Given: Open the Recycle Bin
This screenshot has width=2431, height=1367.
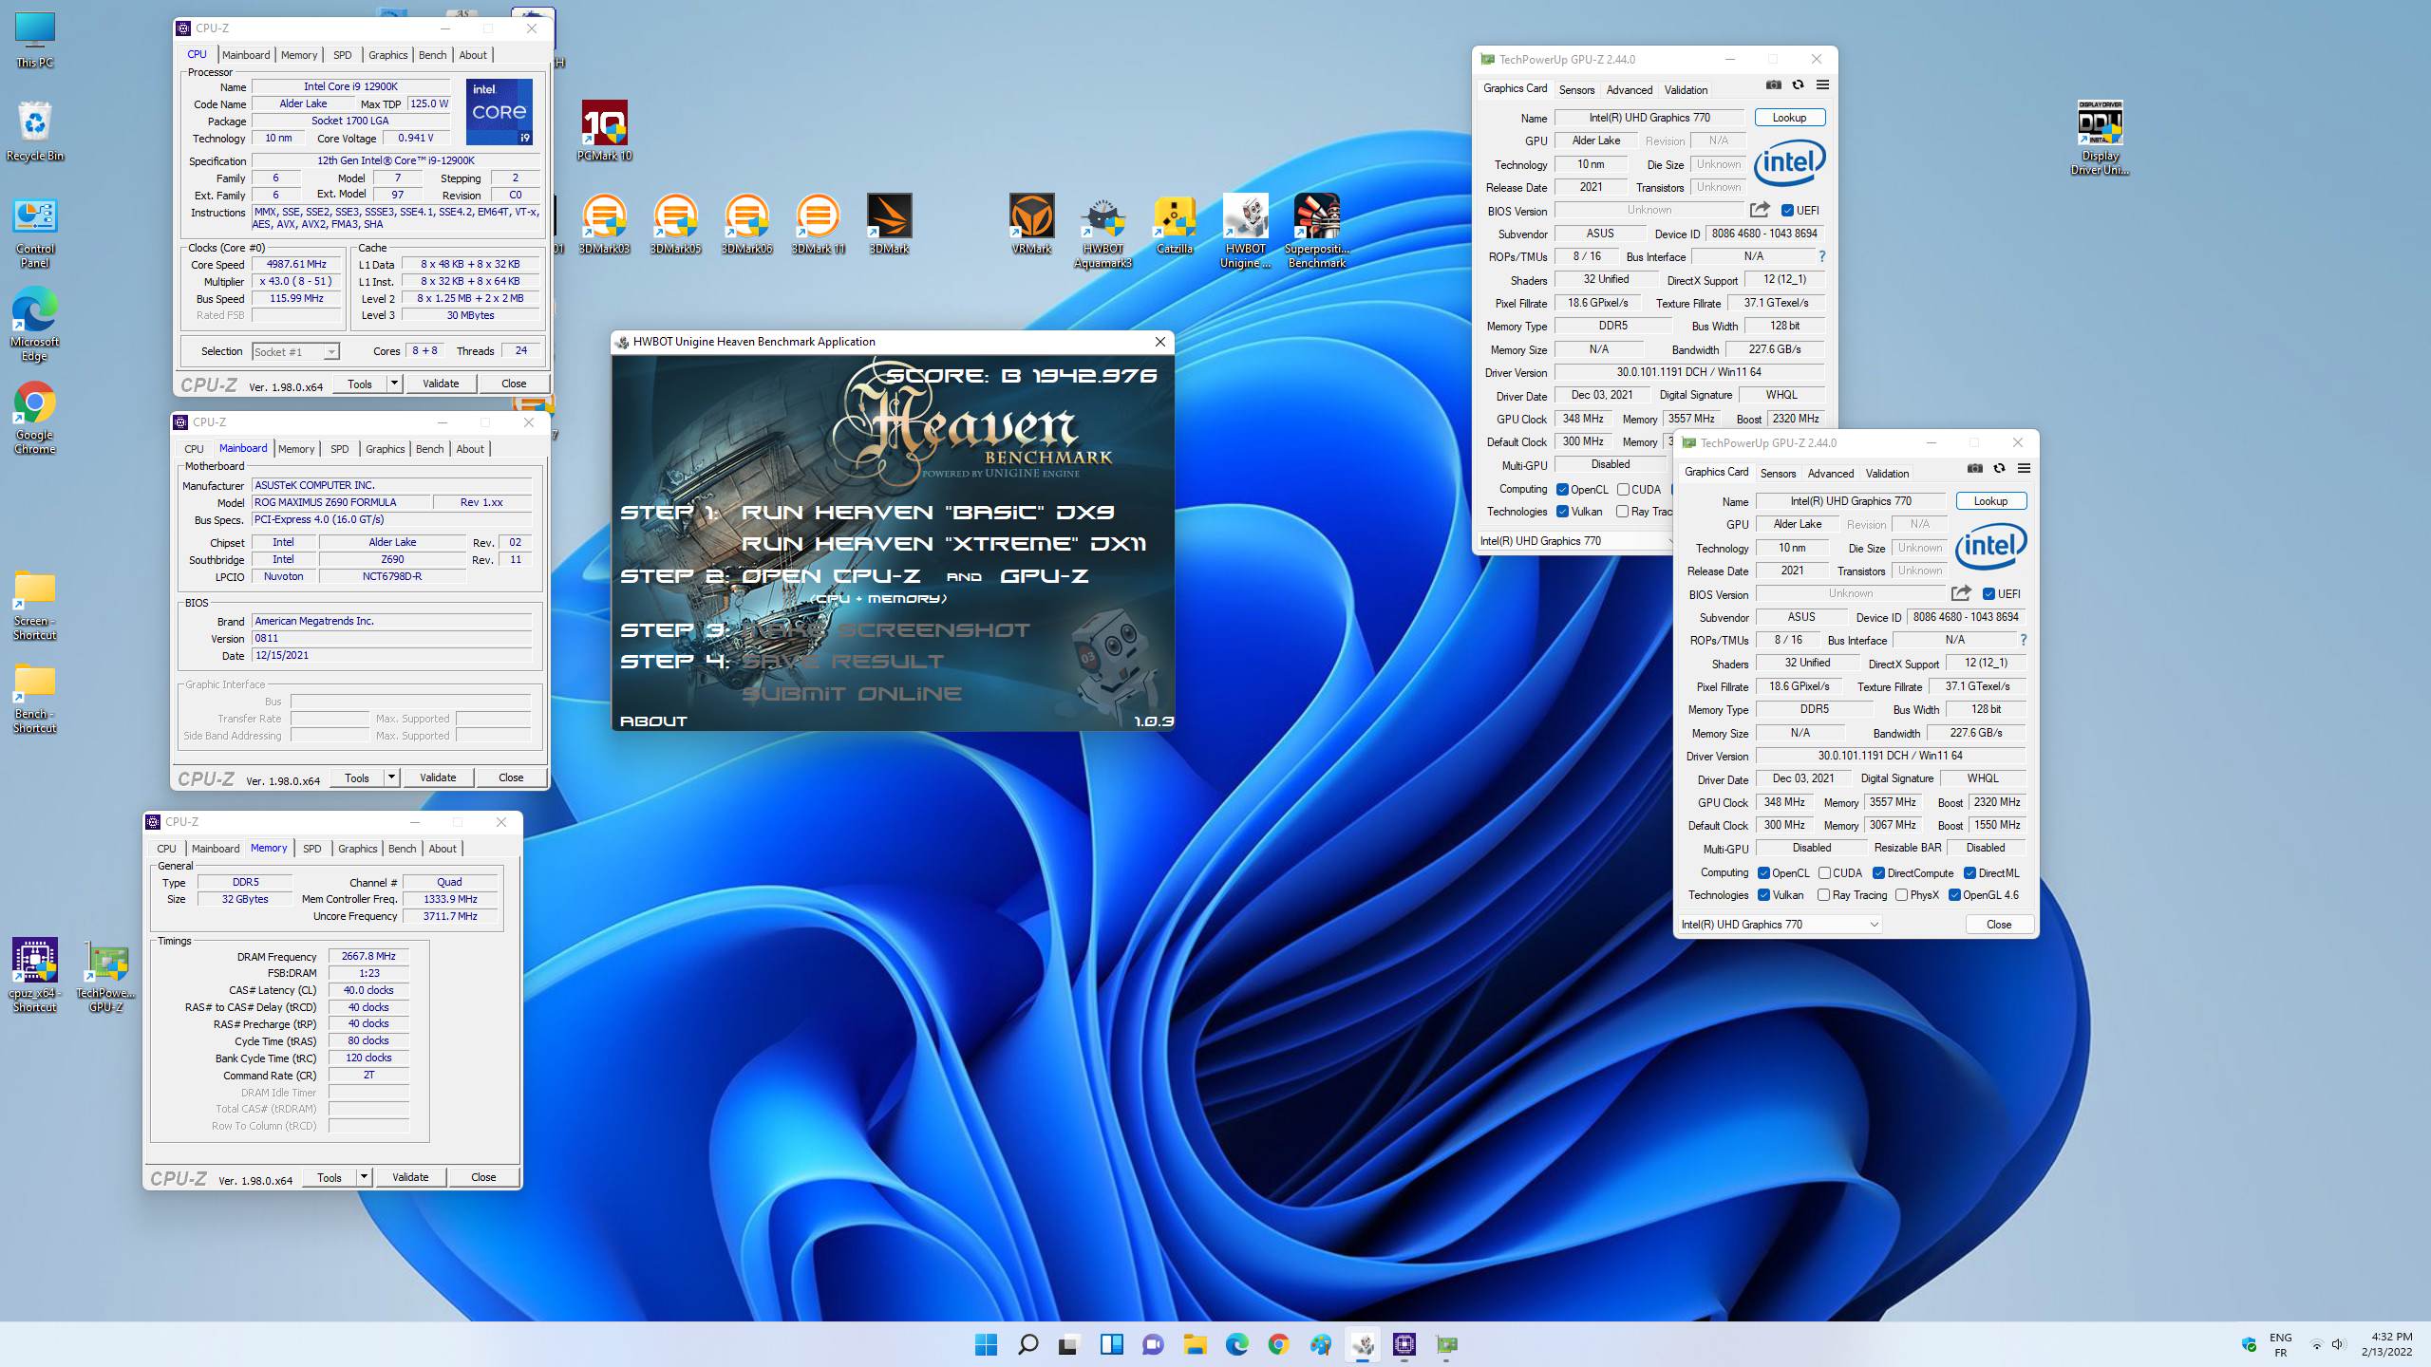Looking at the screenshot, I should tap(34, 131).
